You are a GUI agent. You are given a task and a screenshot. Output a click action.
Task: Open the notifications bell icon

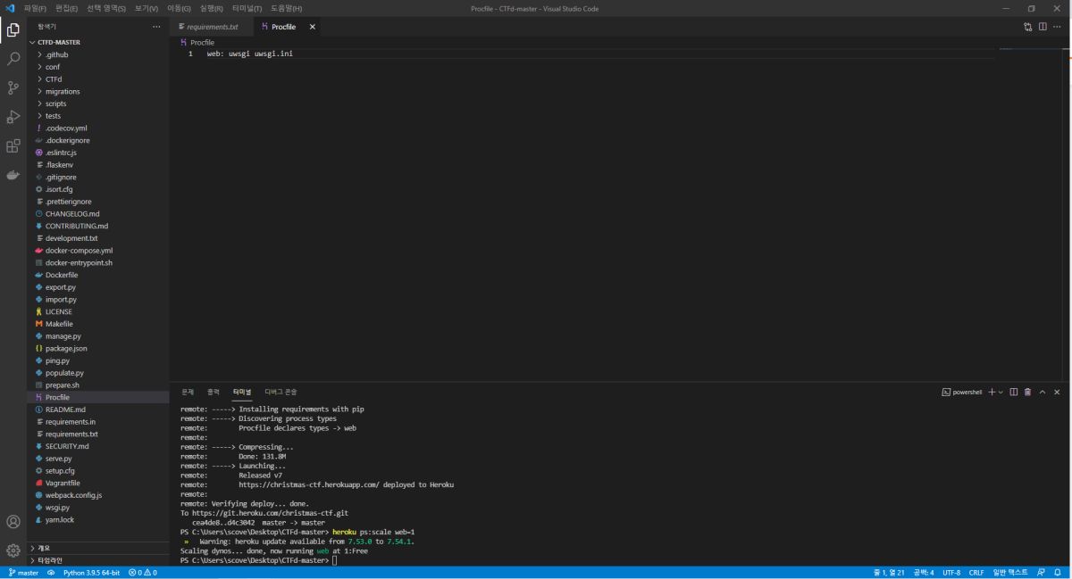coord(1059,573)
